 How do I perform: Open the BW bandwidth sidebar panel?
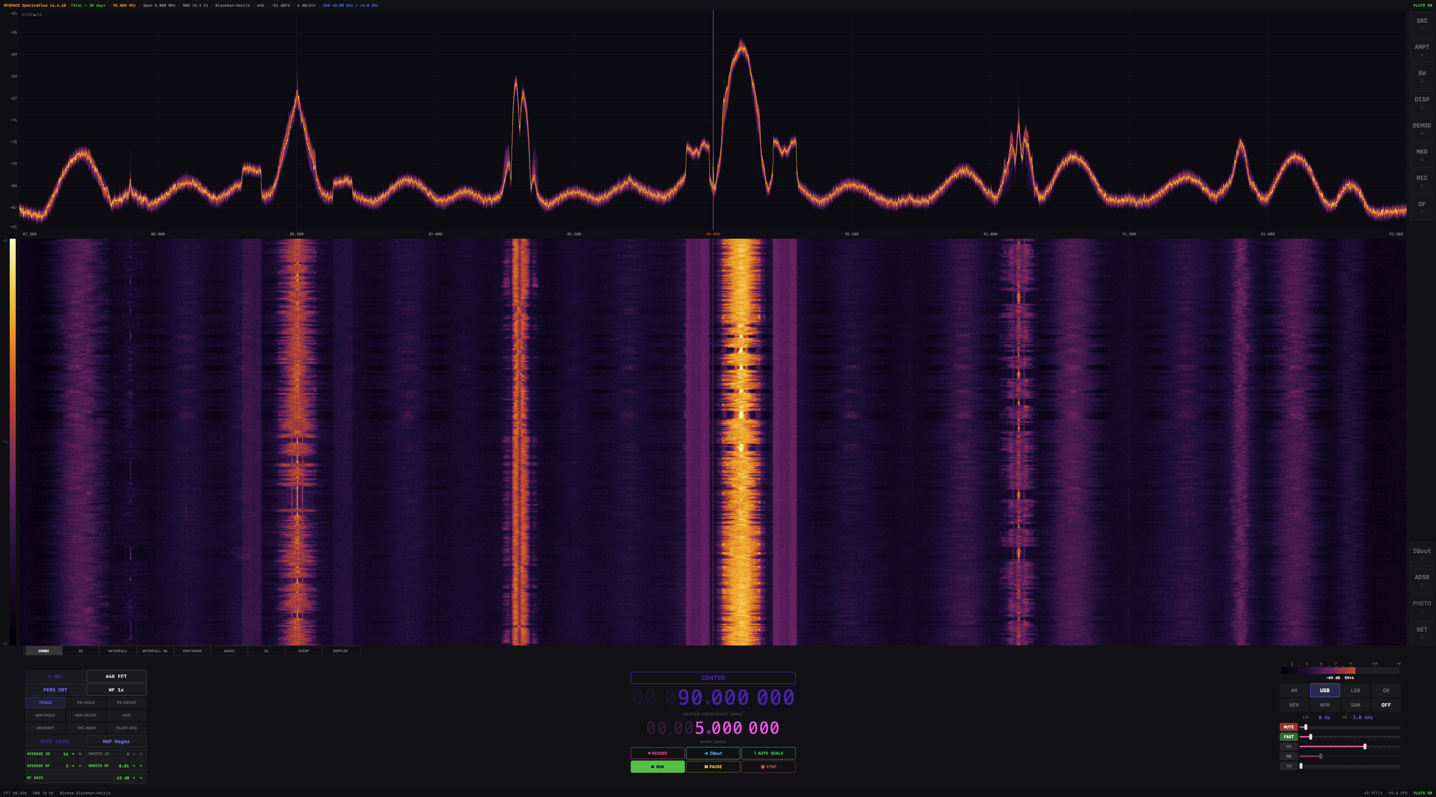1421,76
